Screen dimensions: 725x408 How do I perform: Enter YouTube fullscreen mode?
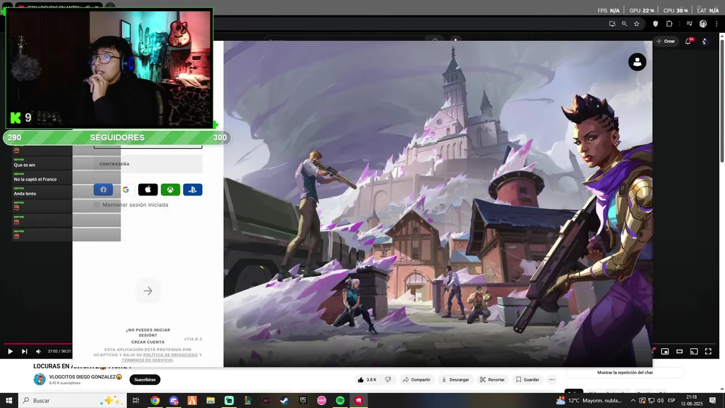coord(708,351)
